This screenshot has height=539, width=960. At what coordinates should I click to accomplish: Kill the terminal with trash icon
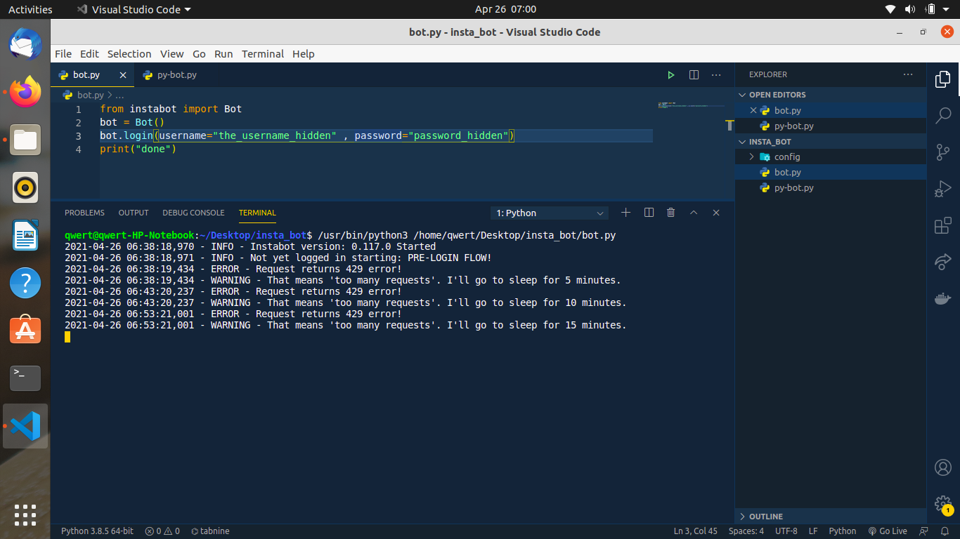click(671, 213)
